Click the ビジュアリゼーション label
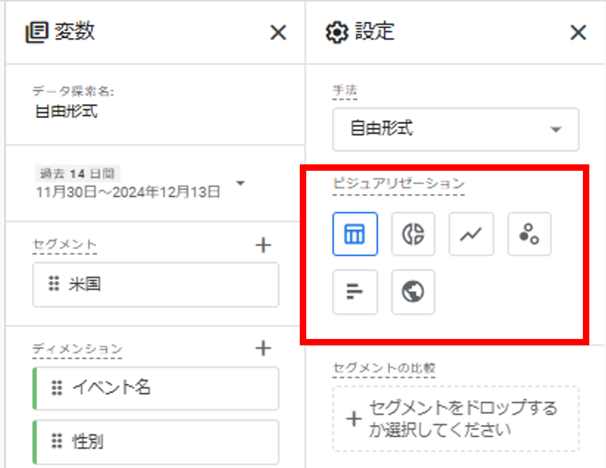The image size is (606, 468). 399,183
